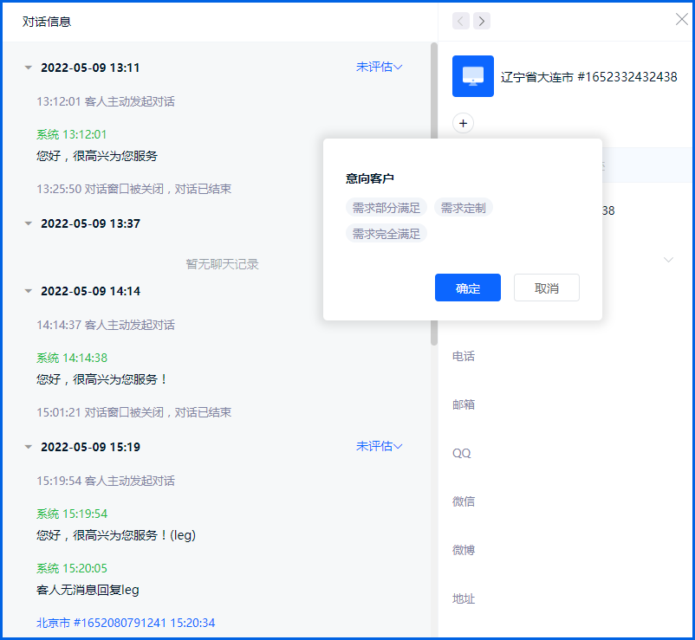Open 未评估 dropdown for 15:19 conversation
The image size is (695, 640).
pos(379,446)
